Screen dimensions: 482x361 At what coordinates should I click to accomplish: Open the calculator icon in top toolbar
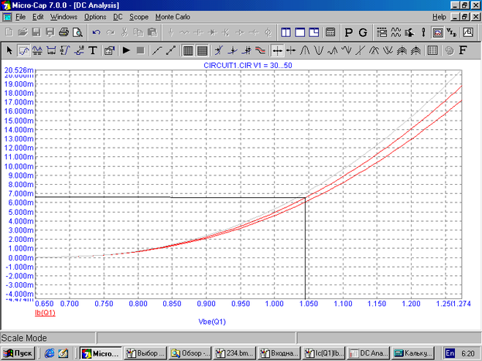click(330, 33)
